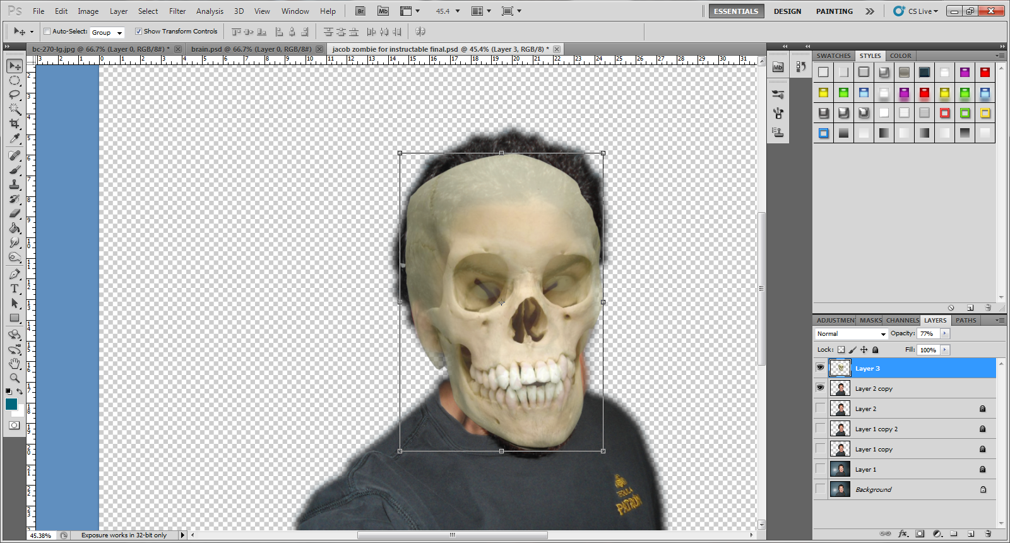Hide Layer 3 visibility
Screen dimensions: 1010x543
coord(820,367)
